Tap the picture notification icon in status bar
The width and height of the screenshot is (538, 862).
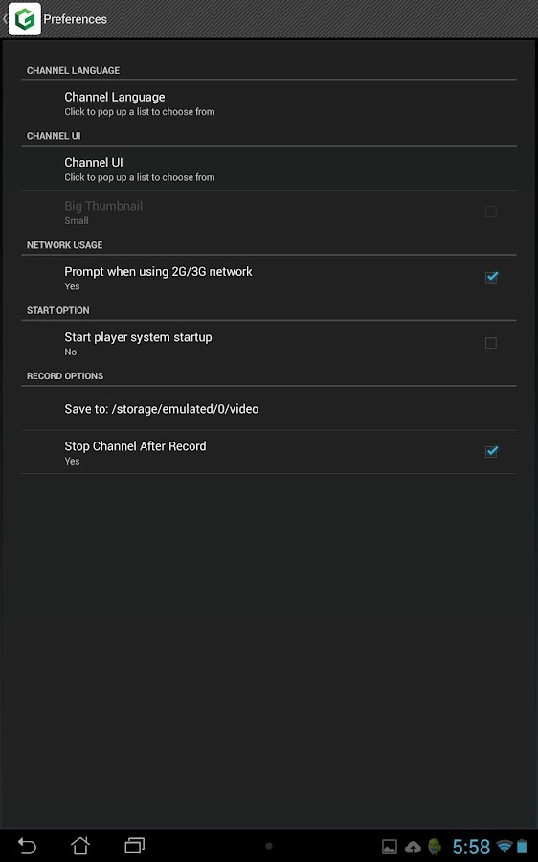point(390,847)
